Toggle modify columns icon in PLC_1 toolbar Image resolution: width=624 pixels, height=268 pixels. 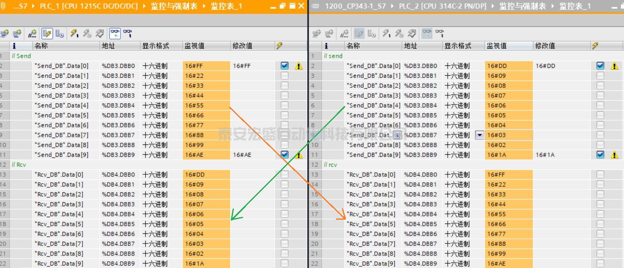click(47, 34)
